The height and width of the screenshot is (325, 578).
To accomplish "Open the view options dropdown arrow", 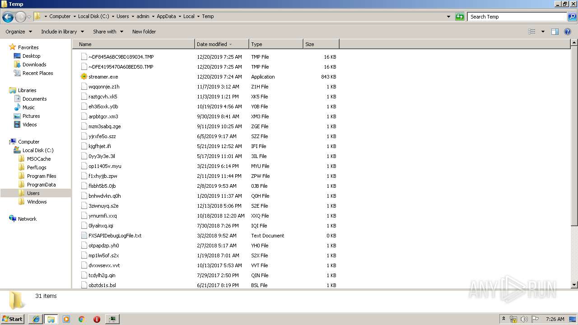I will [543, 32].
